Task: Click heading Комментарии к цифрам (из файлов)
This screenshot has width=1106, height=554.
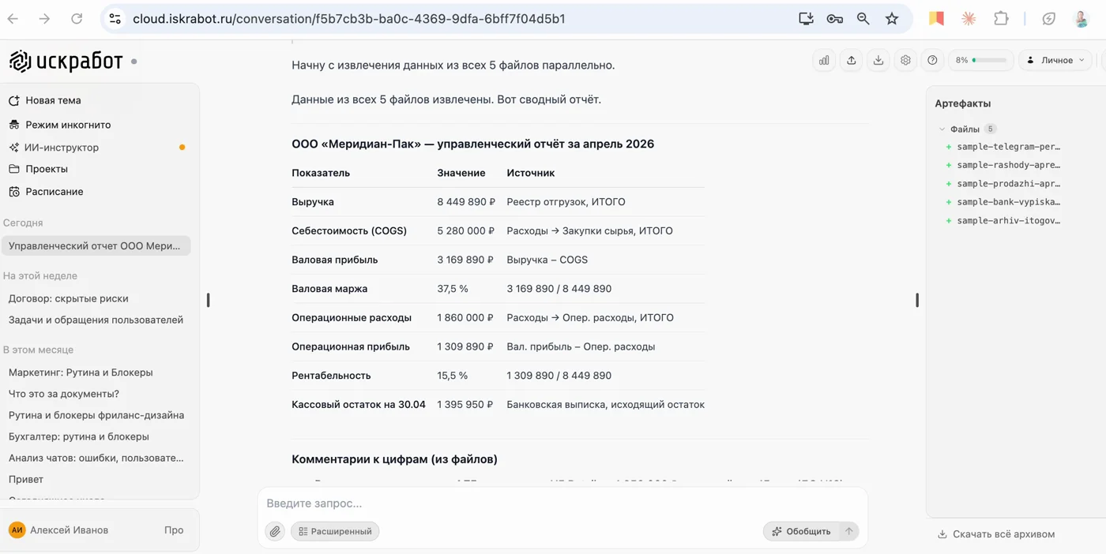Action: click(394, 459)
